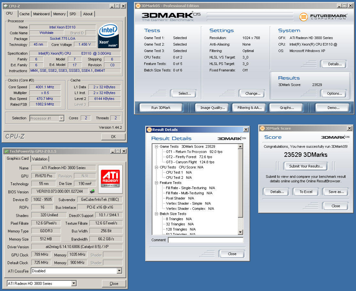The height and width of the screenshot is (291, 356).
Task: Open the Processor #1 selection dropdown
Action: [62, 118]
